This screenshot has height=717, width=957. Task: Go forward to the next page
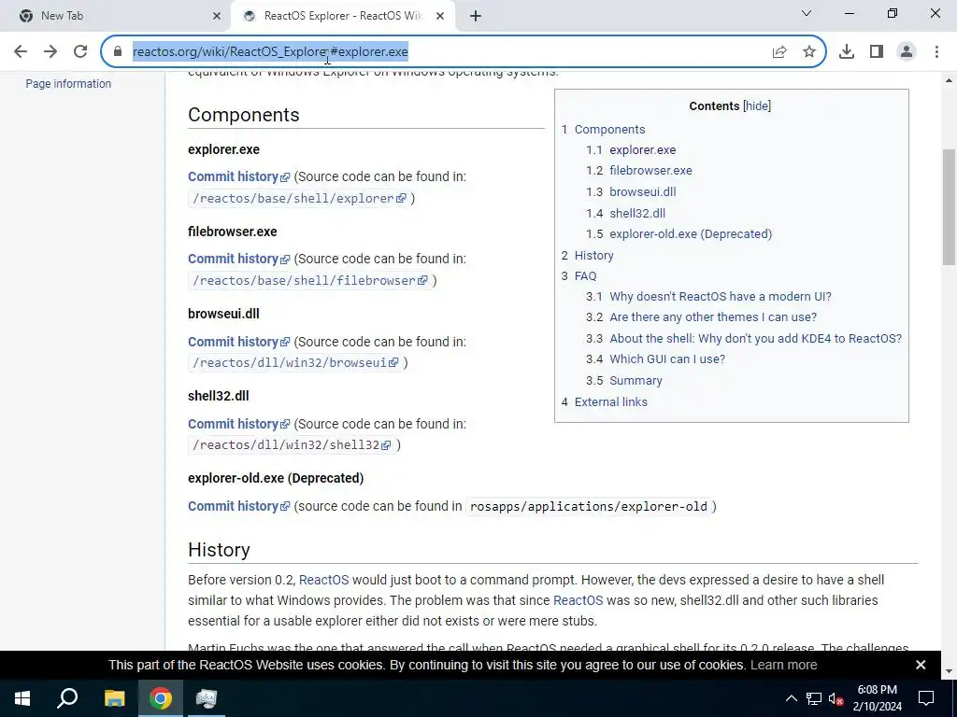(50, 52)
